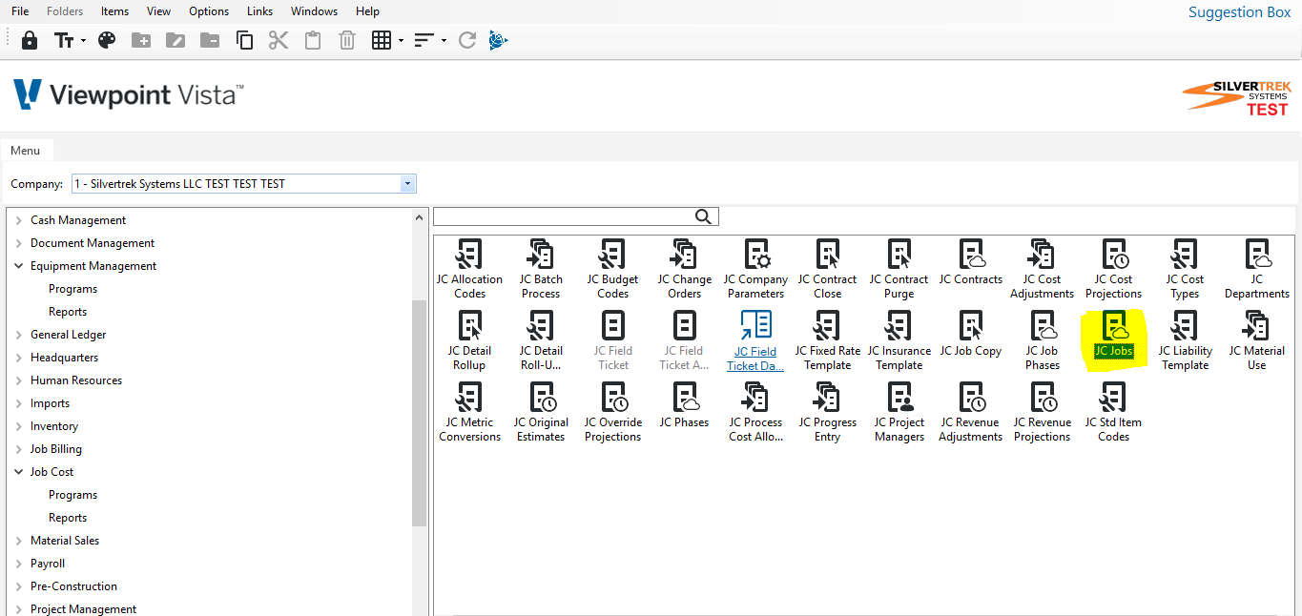Launch JC Detail Rollup
This screenshot has width=1302, height=616.
(x=469, y=340)
